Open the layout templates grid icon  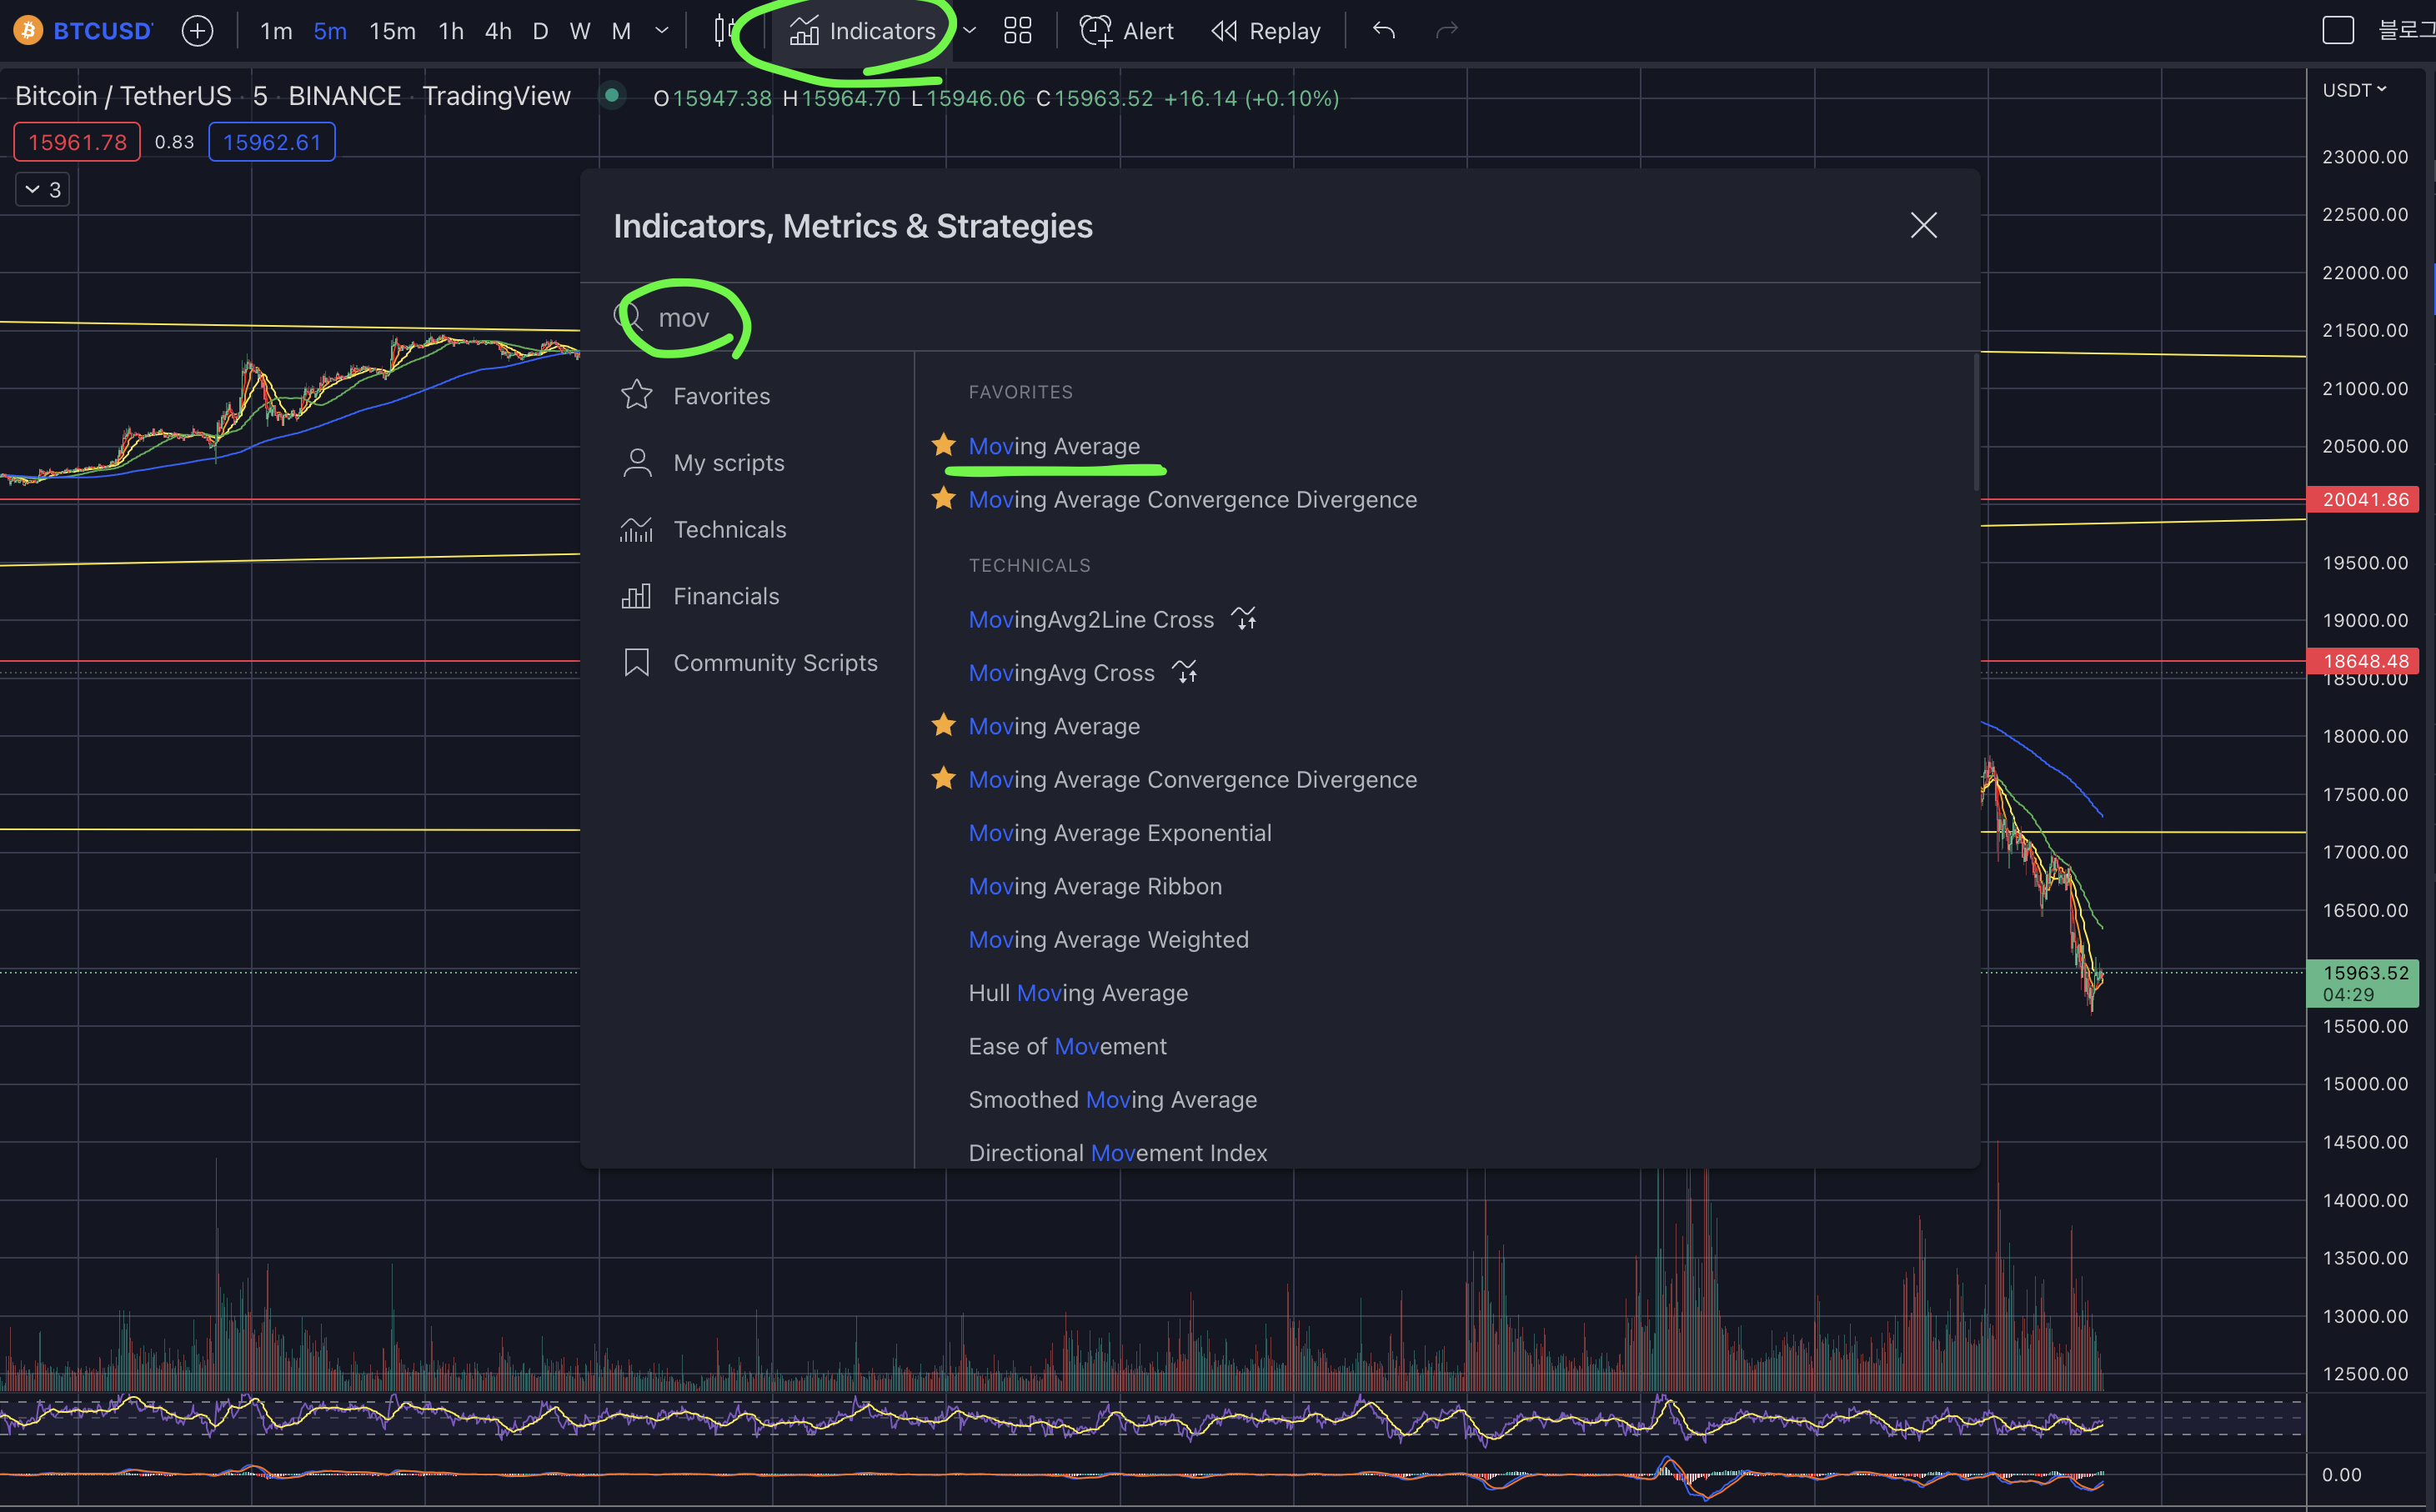1017,31
